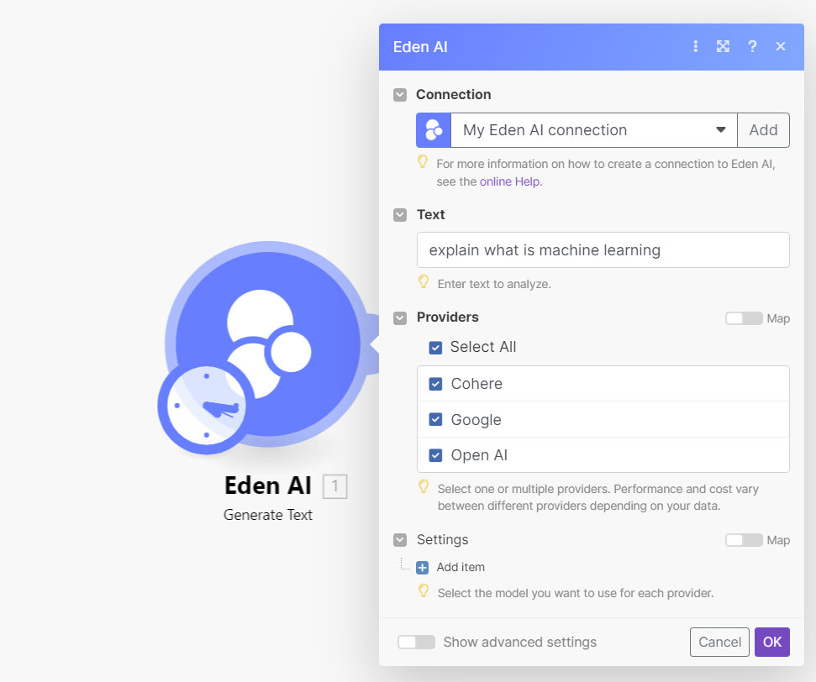This screenshot has width=816, height=682.
Task: Click the Add button next to connection
Action: pyautogui.click(x=763, y=130)
